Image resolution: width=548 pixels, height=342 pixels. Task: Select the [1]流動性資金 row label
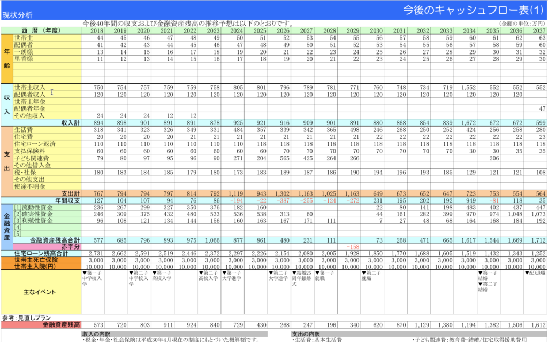click(34, 207)
